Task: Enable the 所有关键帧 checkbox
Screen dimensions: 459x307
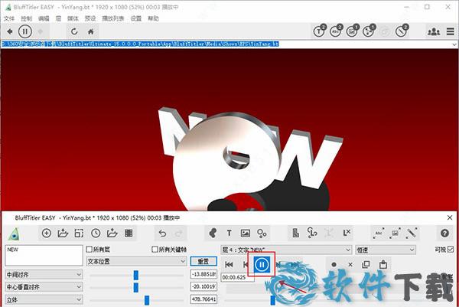Action: click(155, 250)
